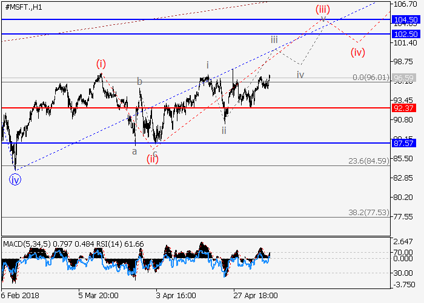This screenshot has width=424, height=303.
Task: Select the red (i) wave label
Action: click(x=101, y=63)
